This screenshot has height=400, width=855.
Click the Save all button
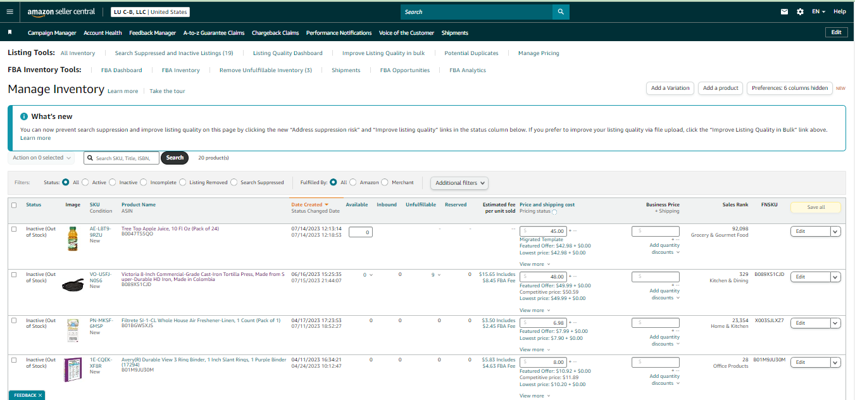coord(816,207)
